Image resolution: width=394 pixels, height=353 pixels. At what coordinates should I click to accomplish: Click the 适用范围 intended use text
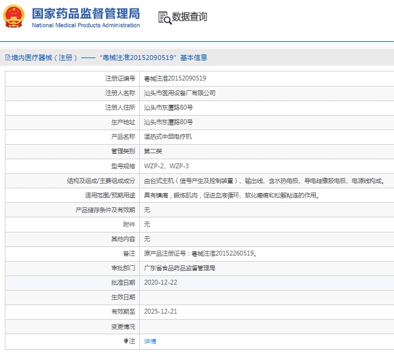point(231,196)
